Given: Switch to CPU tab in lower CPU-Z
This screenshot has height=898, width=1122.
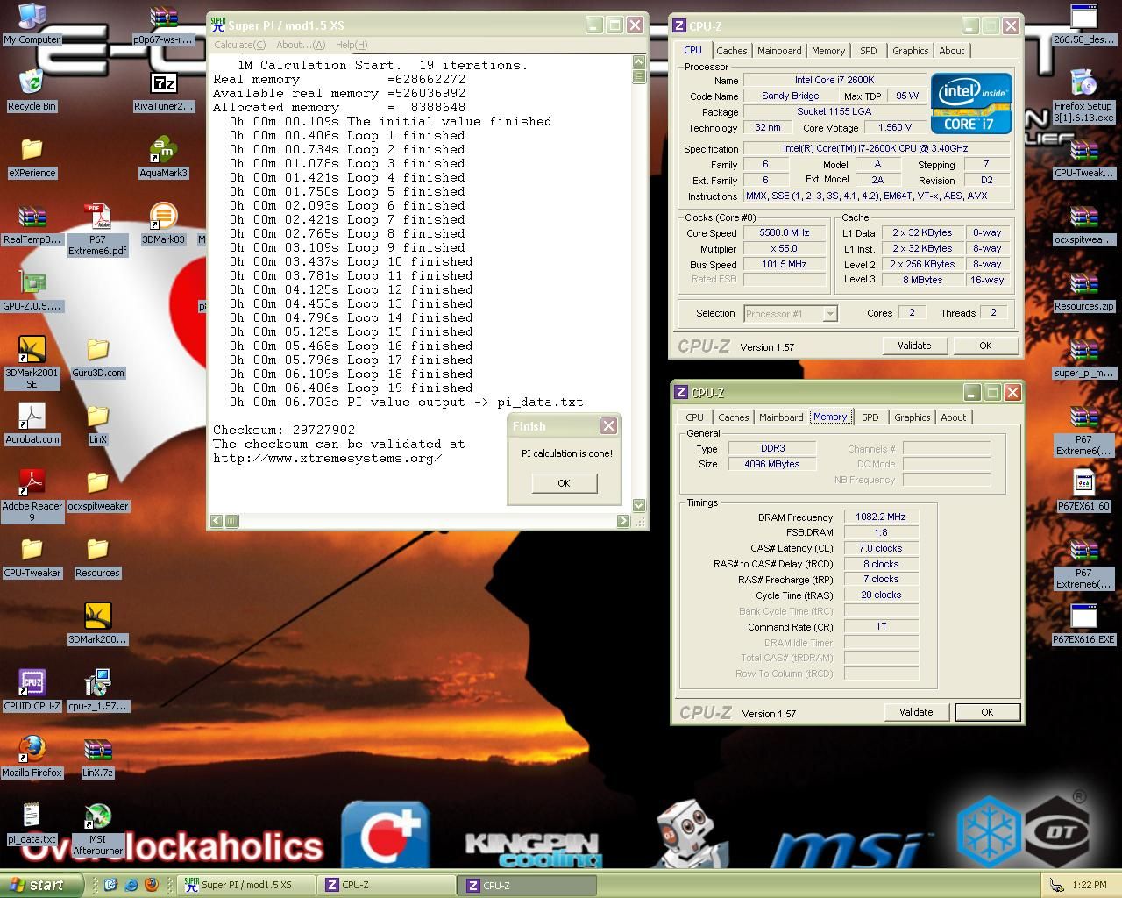Looking at the screenshot, I should 694,417.
